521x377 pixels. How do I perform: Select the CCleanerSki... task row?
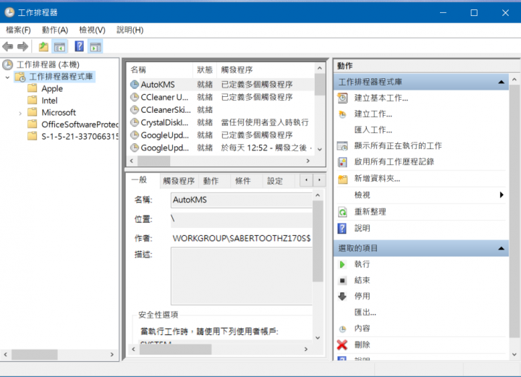click(221, 109)
